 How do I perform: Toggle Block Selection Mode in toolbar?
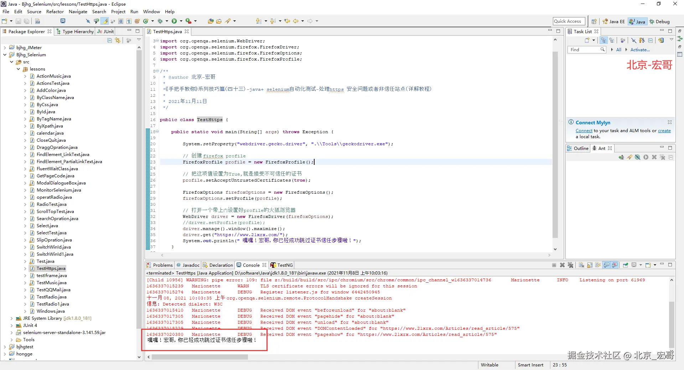tap(121, 21)
